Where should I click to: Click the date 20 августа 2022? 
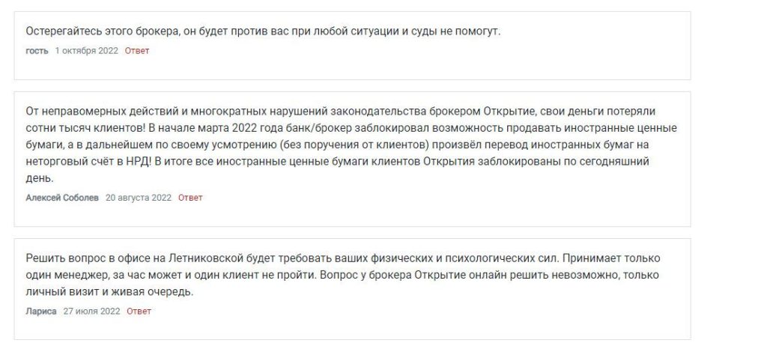pyautogui.click(x=139, y=198)
